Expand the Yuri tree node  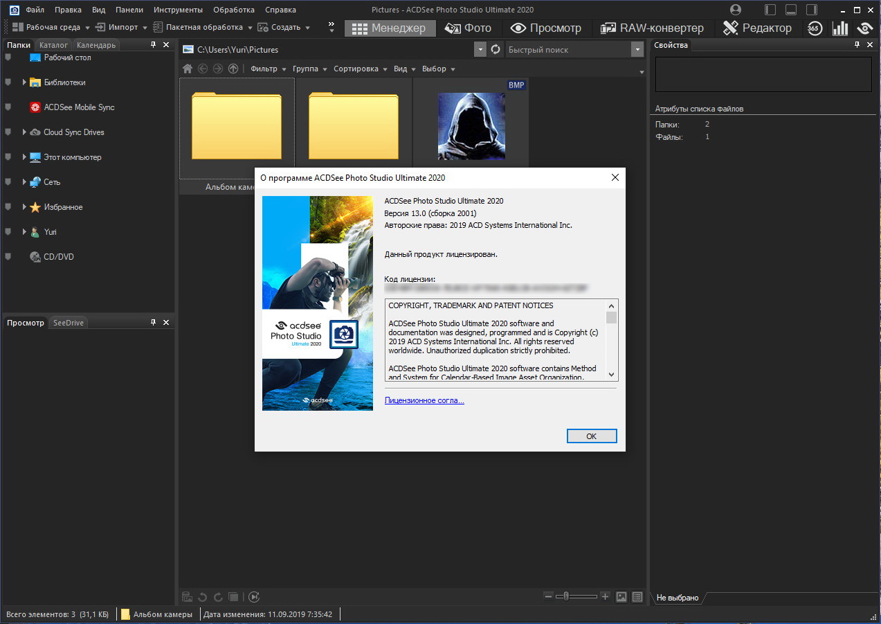[24, 232]
